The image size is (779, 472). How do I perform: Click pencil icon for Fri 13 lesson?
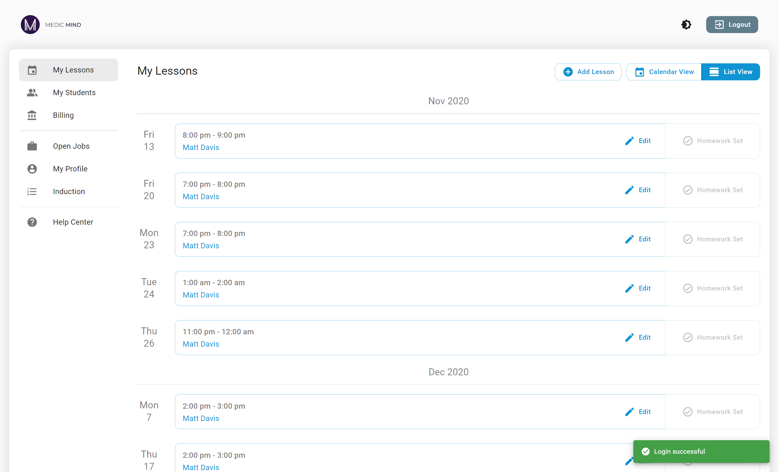629,141
